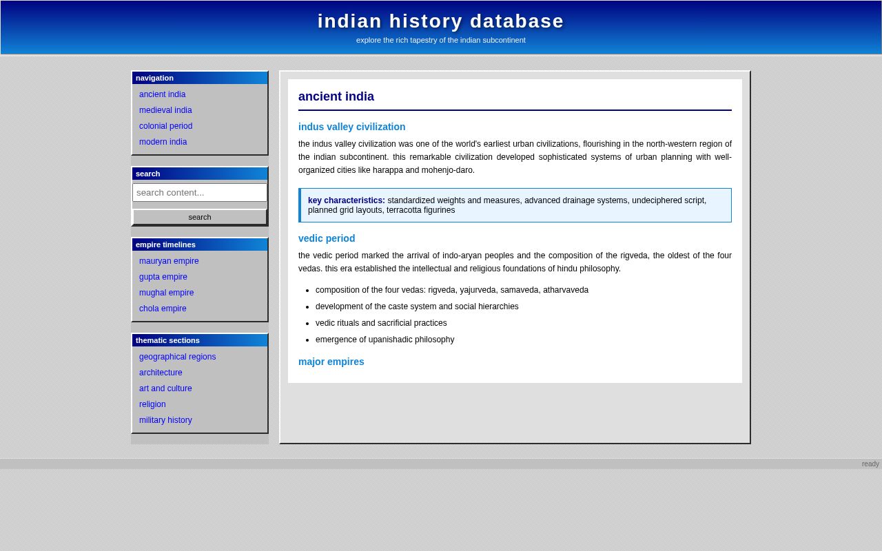Open geographical regions section
Viewport: 882px width, 551px height.
point(177,357)
